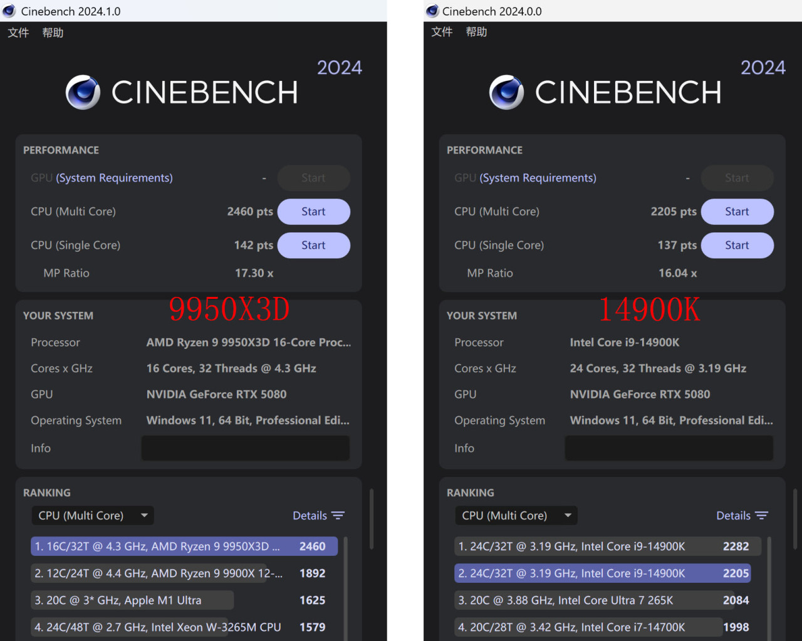Click the "Cinebench 2024.1.0" window title
802x641 pixels.
click(x=71, y=11)
